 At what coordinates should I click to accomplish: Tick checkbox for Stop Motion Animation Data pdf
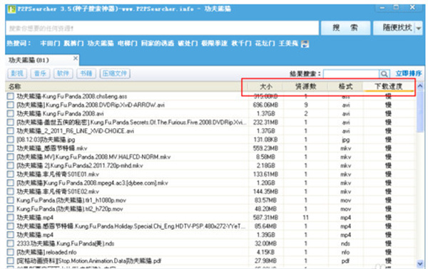tap(11, 261)
